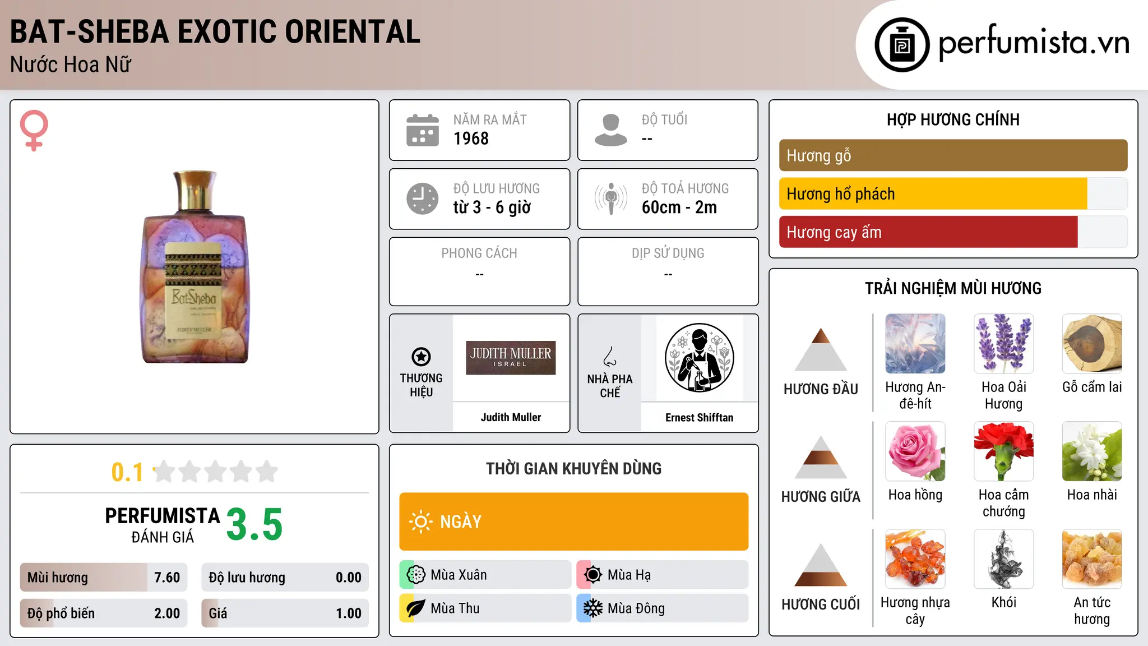Click the sun icon in the Ngày bar
Screen dimensions: 1148x646
click(420, 522)
